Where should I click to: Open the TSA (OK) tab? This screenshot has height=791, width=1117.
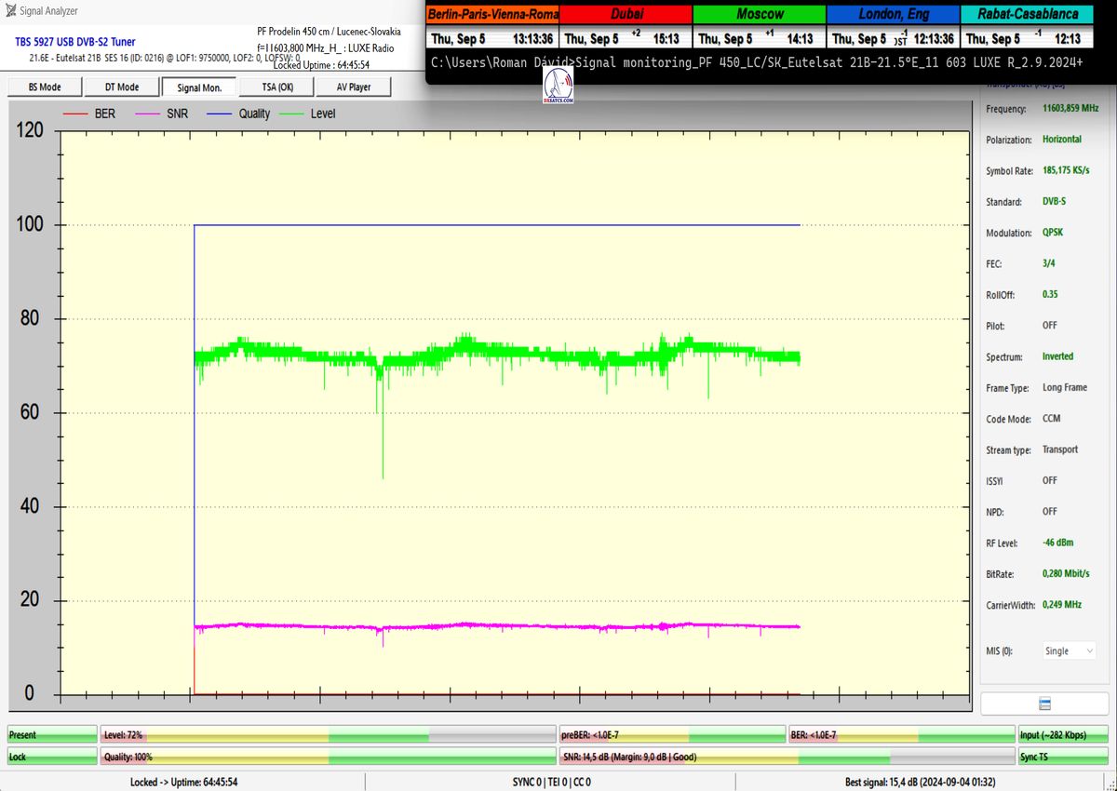click(275, 87)
